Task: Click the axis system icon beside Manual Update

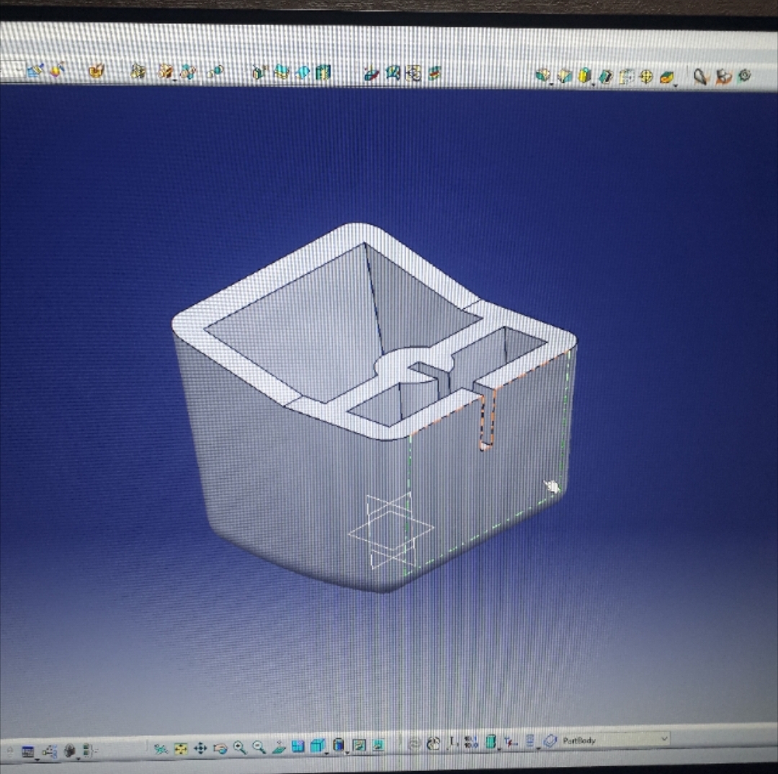Action: coord(452,743)
